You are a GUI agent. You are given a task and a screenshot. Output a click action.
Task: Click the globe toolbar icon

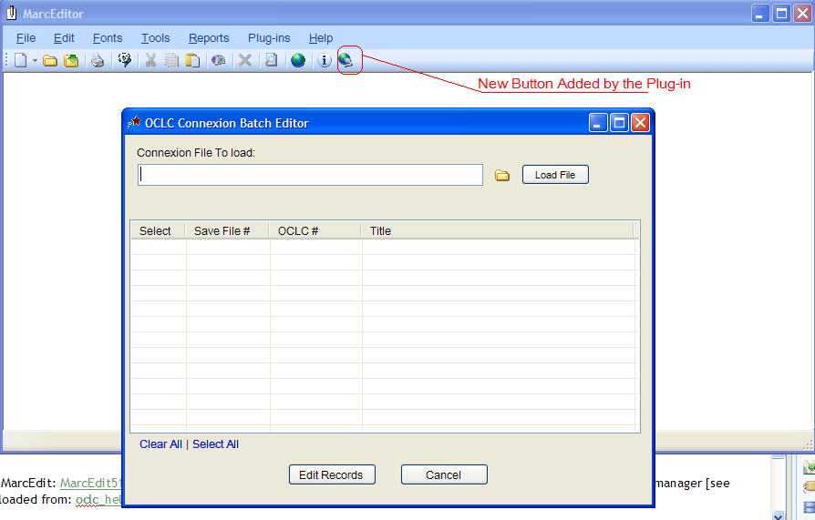[298, 61]
